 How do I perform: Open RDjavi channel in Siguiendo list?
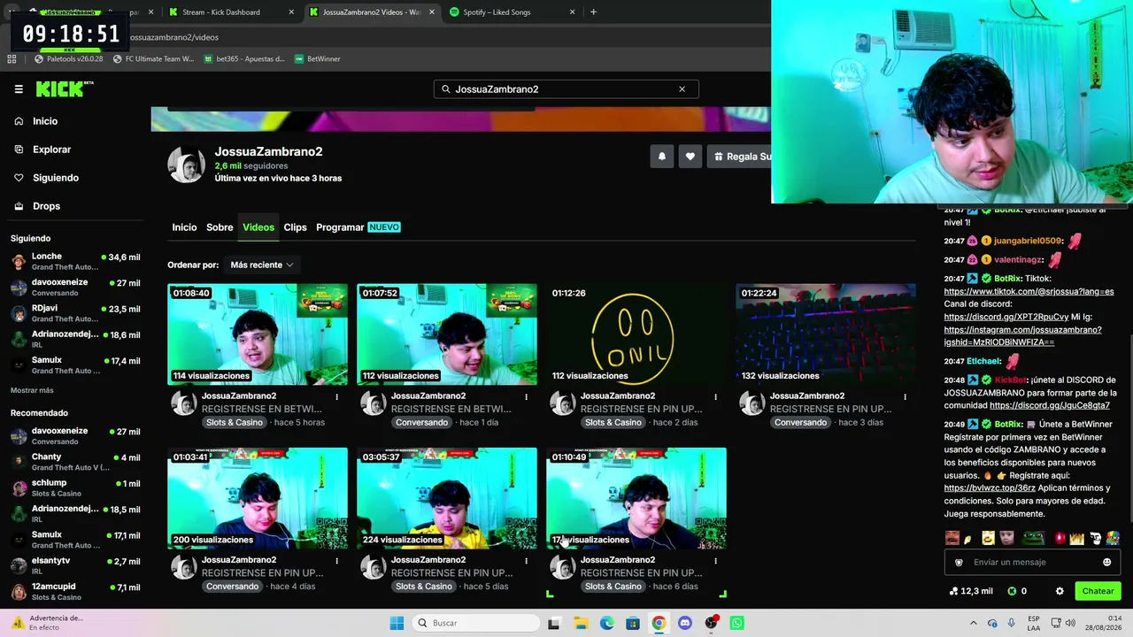tap(75, 313)
